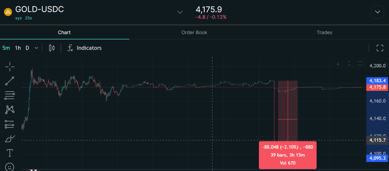Viewport: 389px width, 171px height.
Task: Open the candlestick chart style selector
Action: tap(52, 48)
